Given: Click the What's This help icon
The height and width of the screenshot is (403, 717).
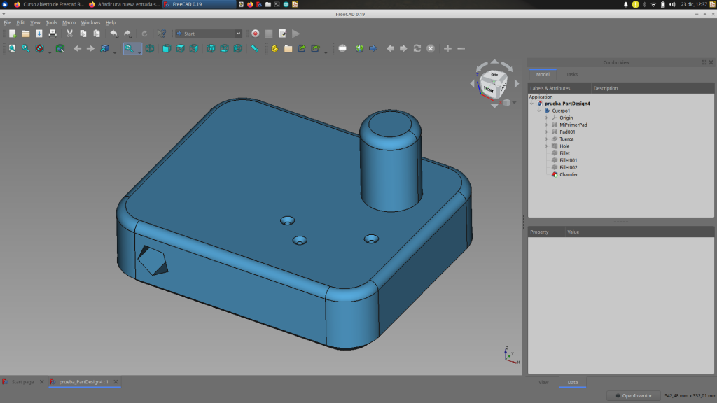Looking at the screenshot, I should [162, 34].
